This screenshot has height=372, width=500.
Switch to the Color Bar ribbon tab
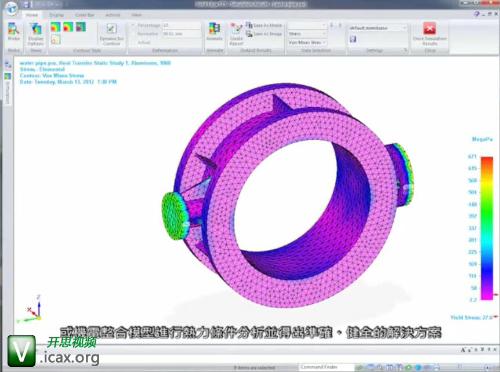(x=85, y=15)
